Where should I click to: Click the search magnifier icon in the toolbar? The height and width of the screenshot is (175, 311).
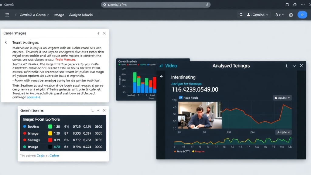click(241, 15)
